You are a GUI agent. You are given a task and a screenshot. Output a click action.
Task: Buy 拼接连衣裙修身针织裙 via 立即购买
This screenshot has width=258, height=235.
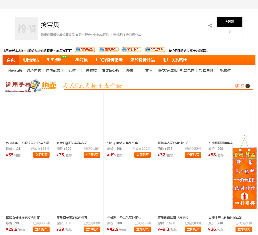193,155
